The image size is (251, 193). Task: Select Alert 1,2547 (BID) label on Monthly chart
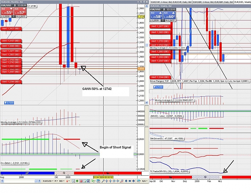11,72
